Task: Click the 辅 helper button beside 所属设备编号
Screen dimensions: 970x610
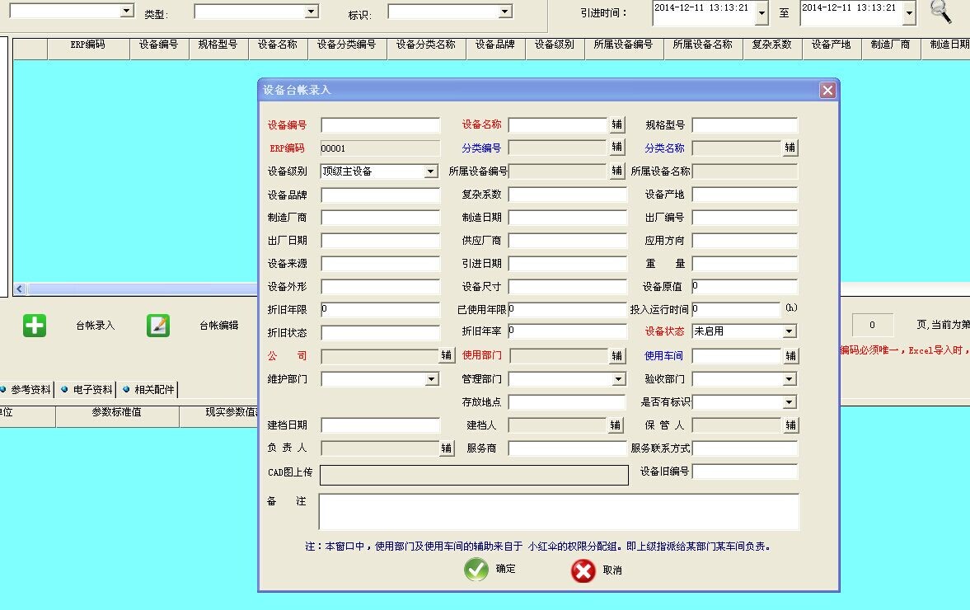Action: pyautogui.click(x=616, y=171)
